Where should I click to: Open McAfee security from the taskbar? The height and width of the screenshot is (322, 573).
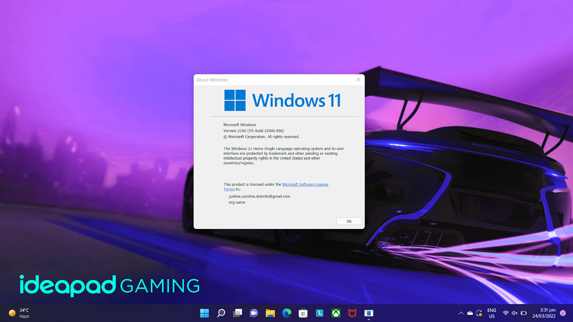pos(352,313)
